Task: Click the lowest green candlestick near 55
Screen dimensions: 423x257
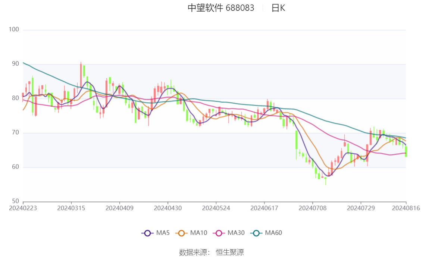Action: (x=325, y=181)
